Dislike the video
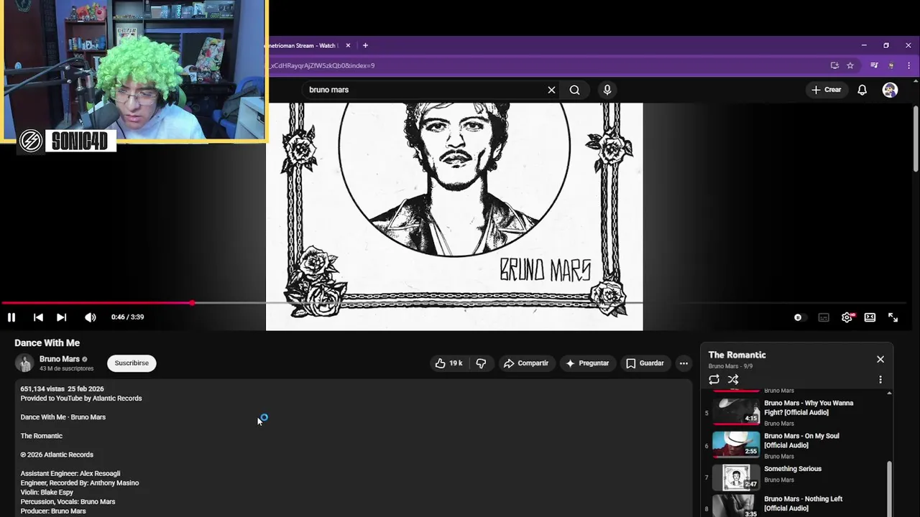The width and height of the screenshot is (920, 517). pyautogui.click(x=481, y=363)
